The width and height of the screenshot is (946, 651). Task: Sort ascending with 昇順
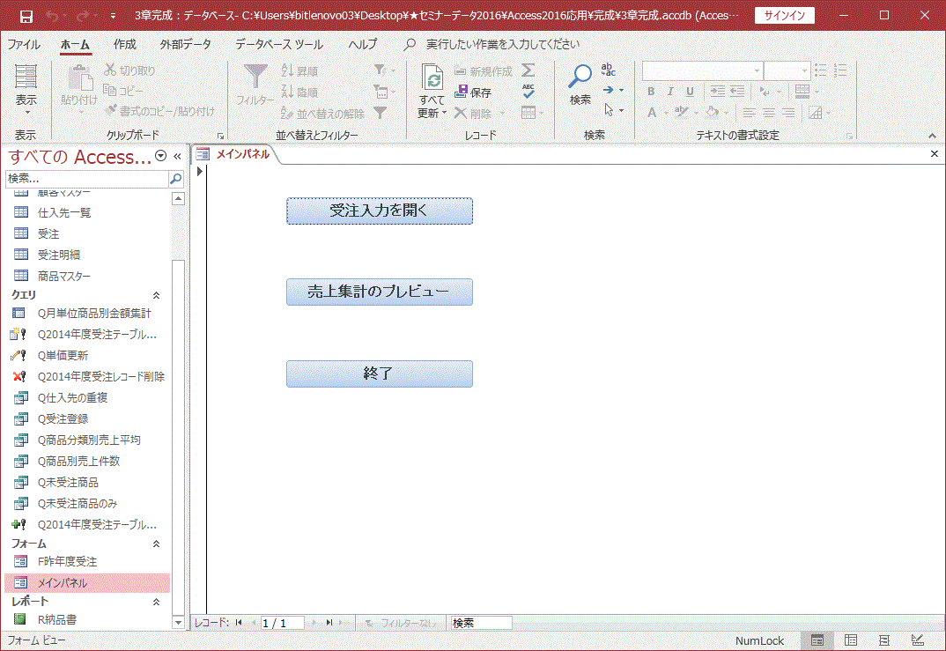(x=299, y=70)
